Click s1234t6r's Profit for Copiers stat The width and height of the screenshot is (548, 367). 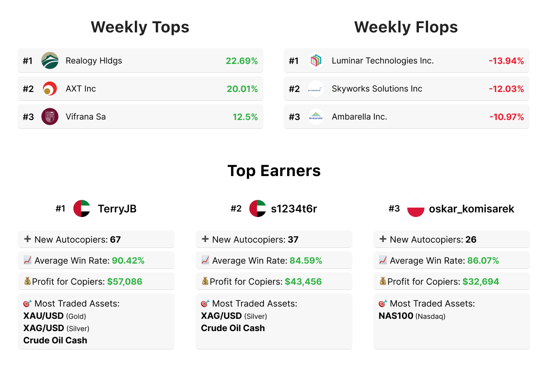(274, 282)
